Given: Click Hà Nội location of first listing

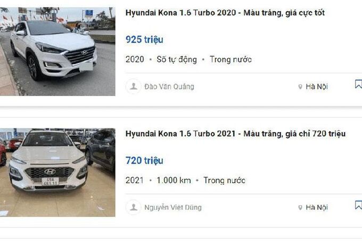Looking at the screenshot, I should [317, 87].
